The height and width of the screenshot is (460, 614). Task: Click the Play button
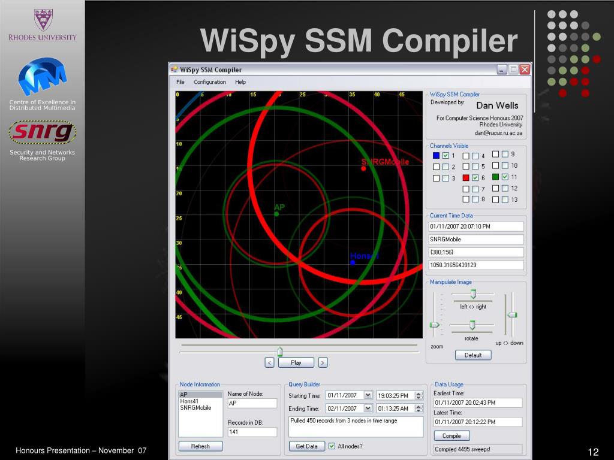(296, 362)
